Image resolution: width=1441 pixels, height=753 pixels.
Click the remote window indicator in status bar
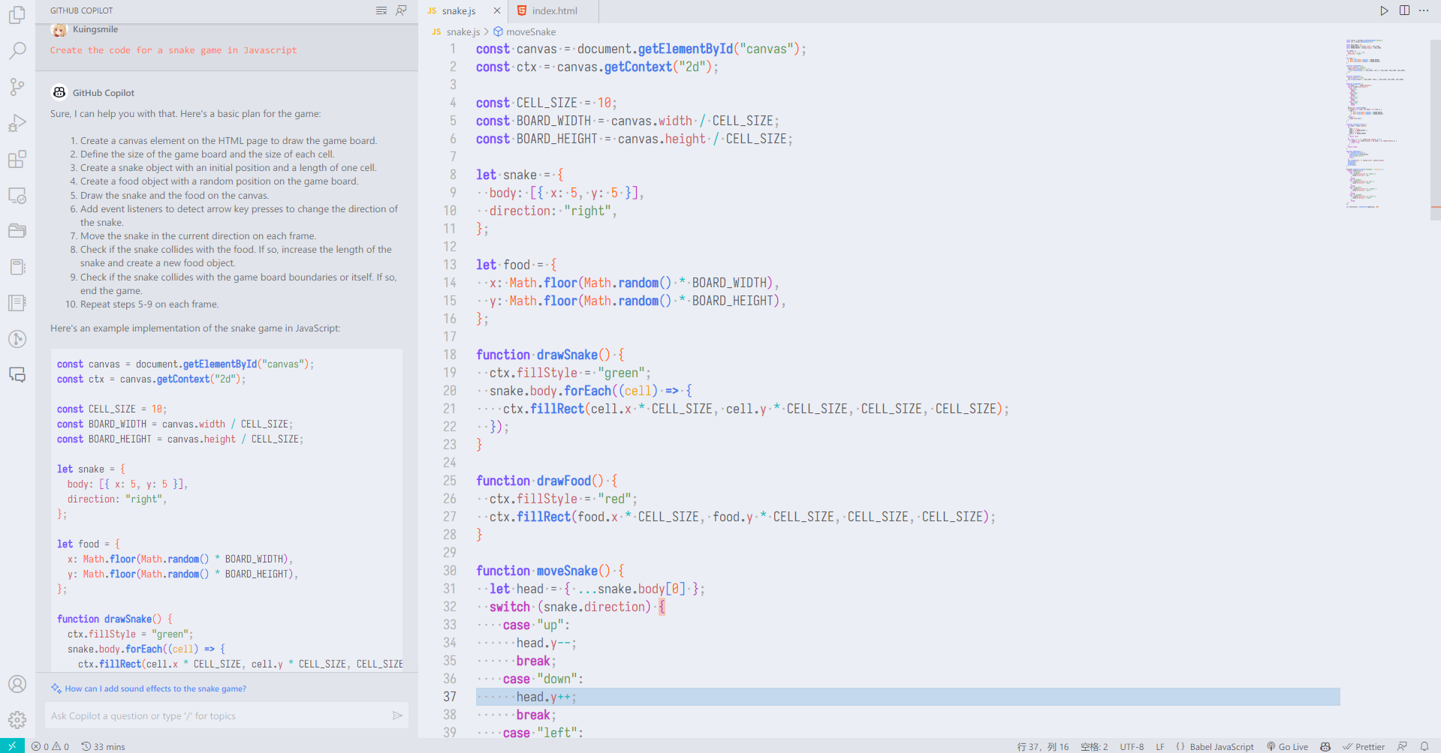12,745
